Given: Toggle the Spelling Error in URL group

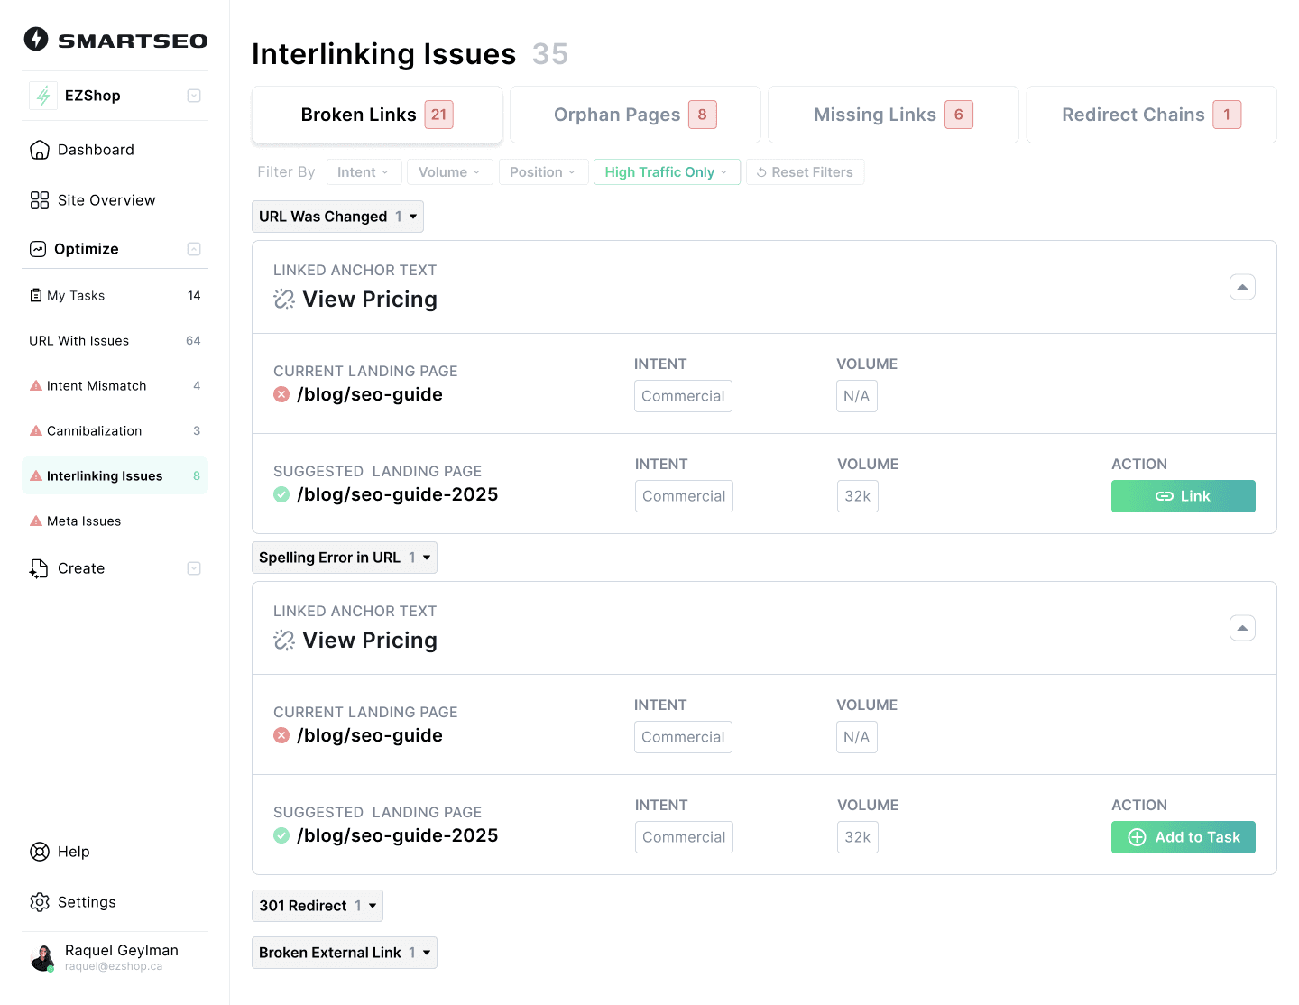Looking at the screenshot, I should [x=345, y=558].
